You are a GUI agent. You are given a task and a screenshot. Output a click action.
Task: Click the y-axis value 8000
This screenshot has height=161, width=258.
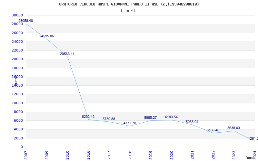18,112
